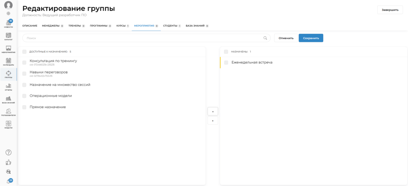Toggle select-all checkbox for Доступные к назначению
The image size is (408, 186).
[x=24, y=52]
